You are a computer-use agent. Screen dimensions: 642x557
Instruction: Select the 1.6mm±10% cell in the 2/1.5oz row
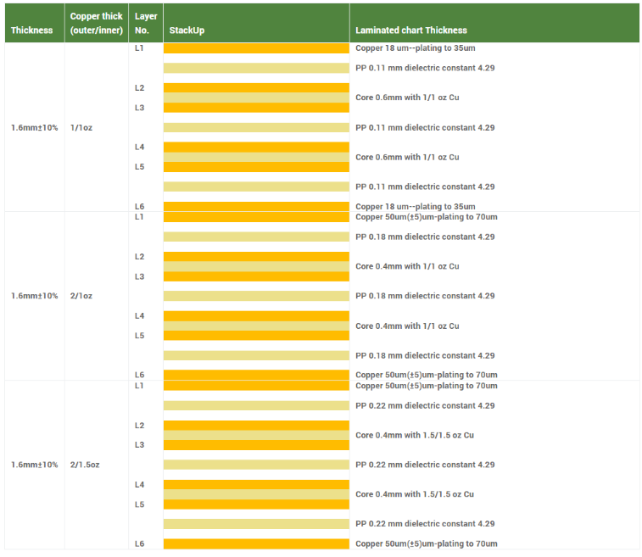point(35,465)
